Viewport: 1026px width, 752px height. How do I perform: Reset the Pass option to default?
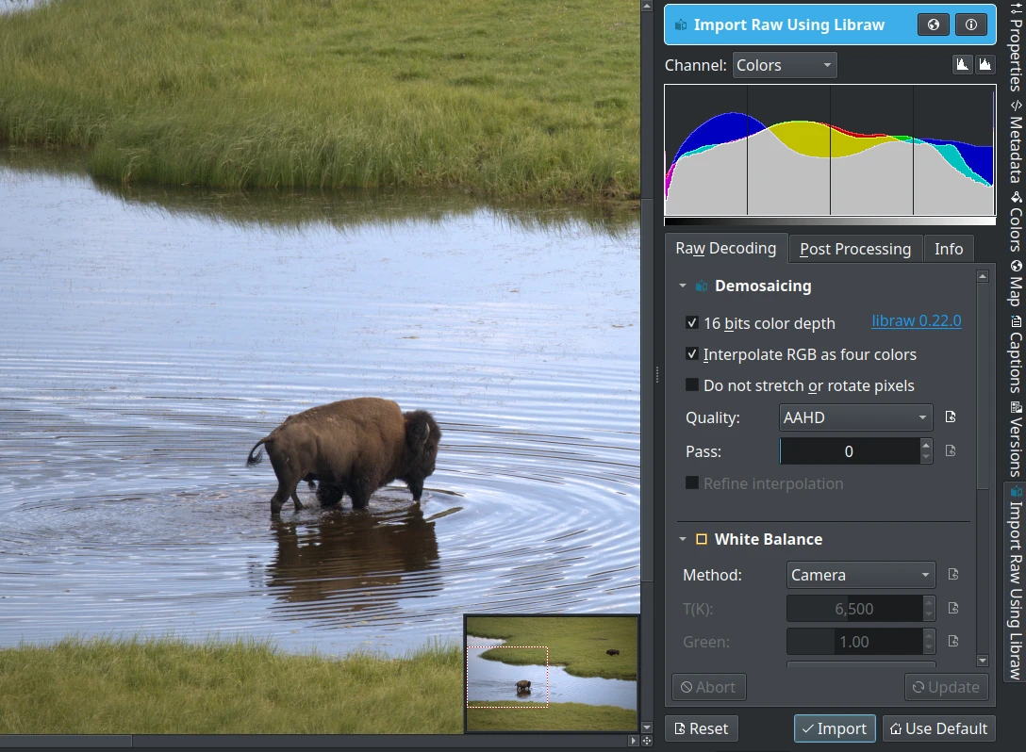[x=952, y=451]
